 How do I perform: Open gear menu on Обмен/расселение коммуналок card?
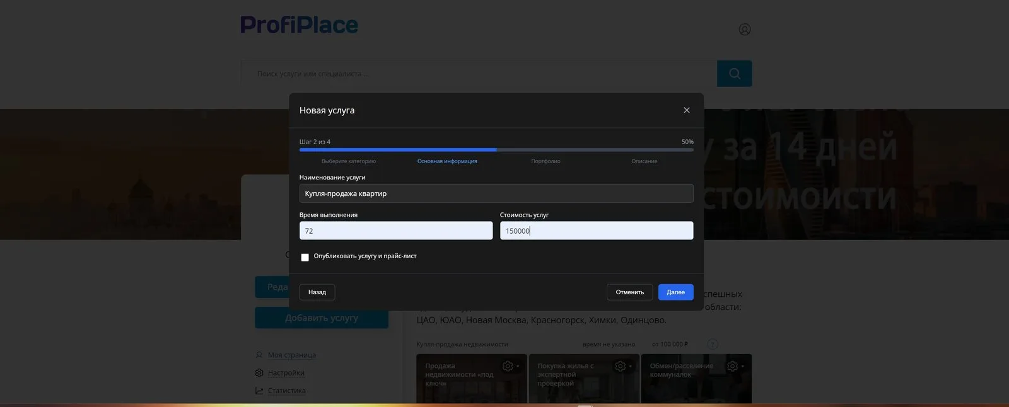[x=735, y=366]
